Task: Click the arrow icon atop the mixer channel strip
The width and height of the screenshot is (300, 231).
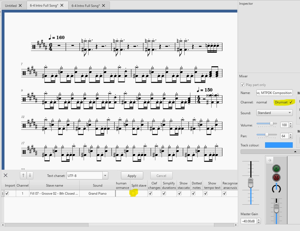Action: pyautogui.click(x=269, y=160)
